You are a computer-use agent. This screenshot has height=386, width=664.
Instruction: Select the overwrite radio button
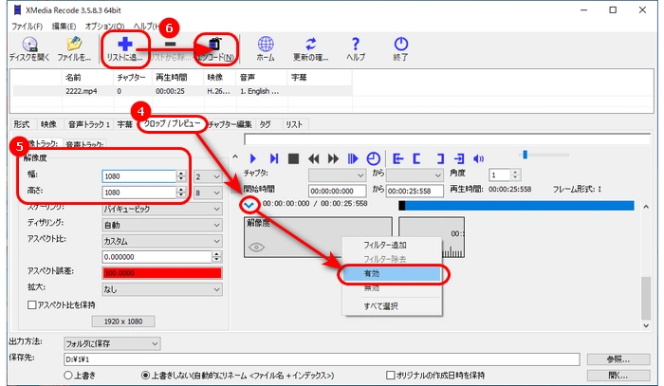click(67, 374)
